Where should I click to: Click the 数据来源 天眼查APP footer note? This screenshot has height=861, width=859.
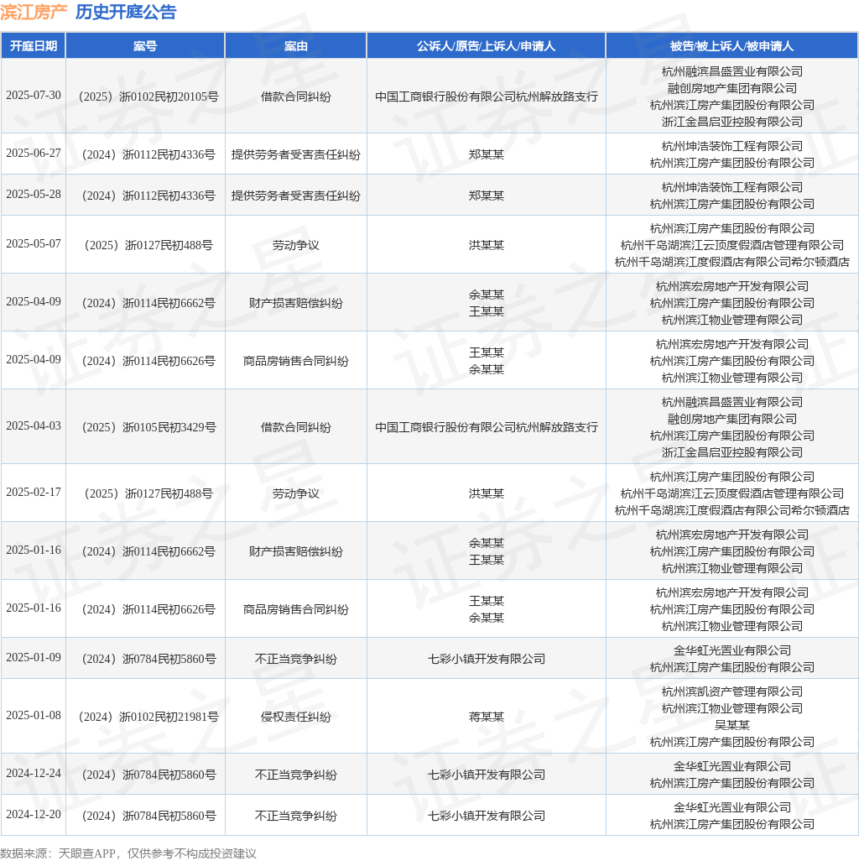[128, 853]
